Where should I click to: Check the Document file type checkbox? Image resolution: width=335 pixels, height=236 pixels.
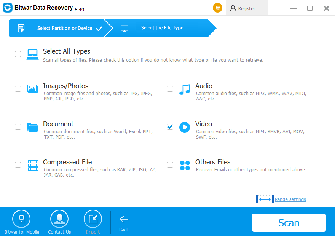tap(18, 127)
